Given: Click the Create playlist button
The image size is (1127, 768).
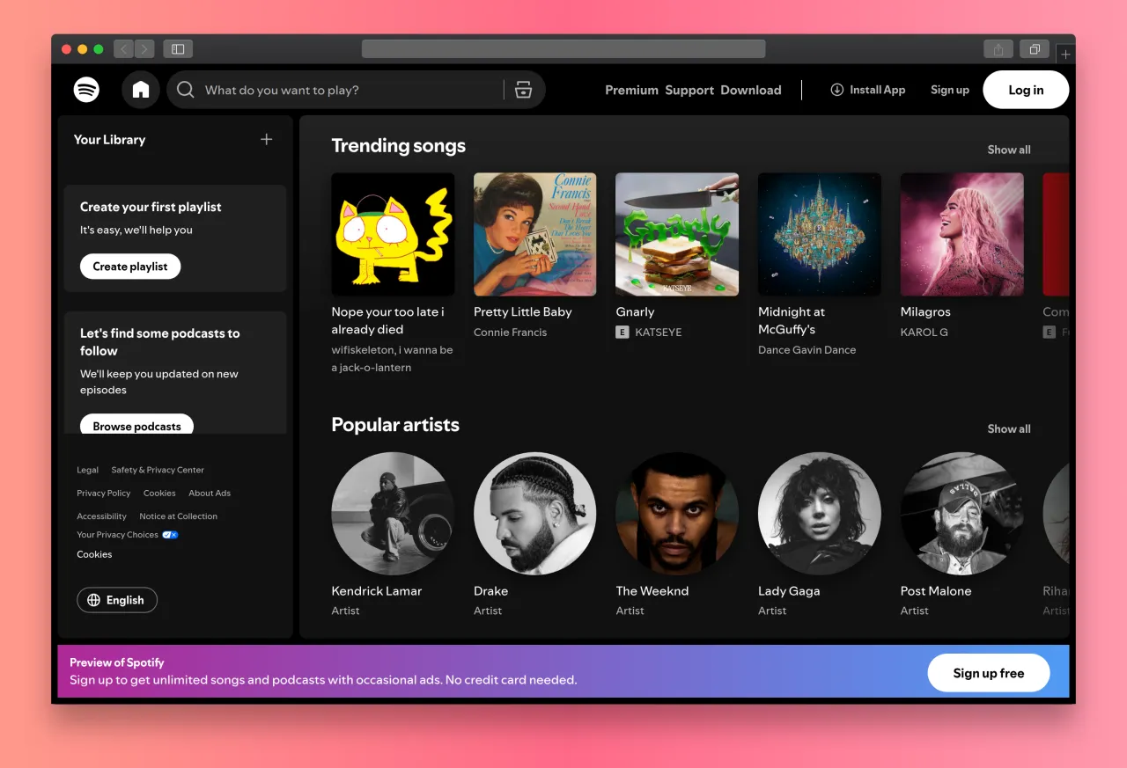Looking at the screenshot, I should click(x=130, y=267).
